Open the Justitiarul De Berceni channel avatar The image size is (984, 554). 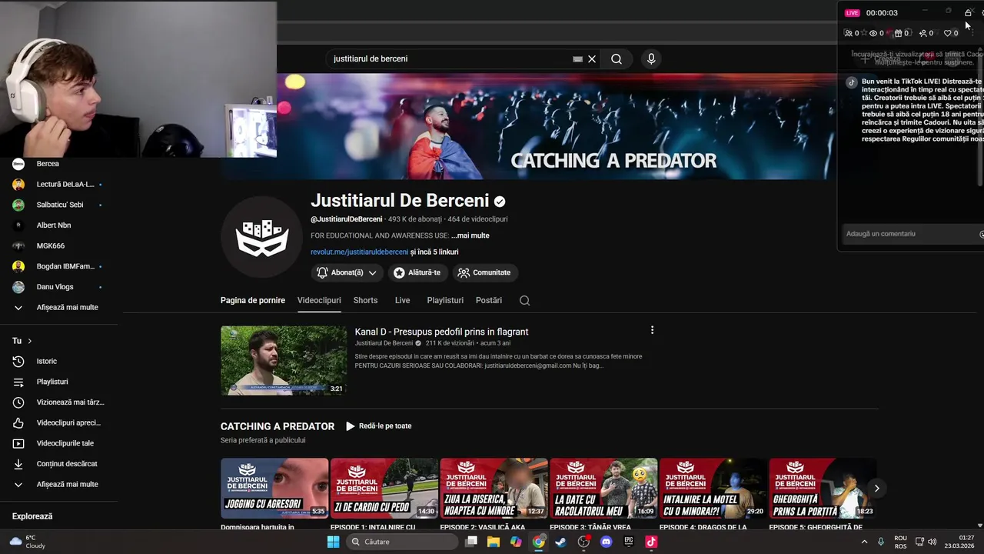point(262,236)
